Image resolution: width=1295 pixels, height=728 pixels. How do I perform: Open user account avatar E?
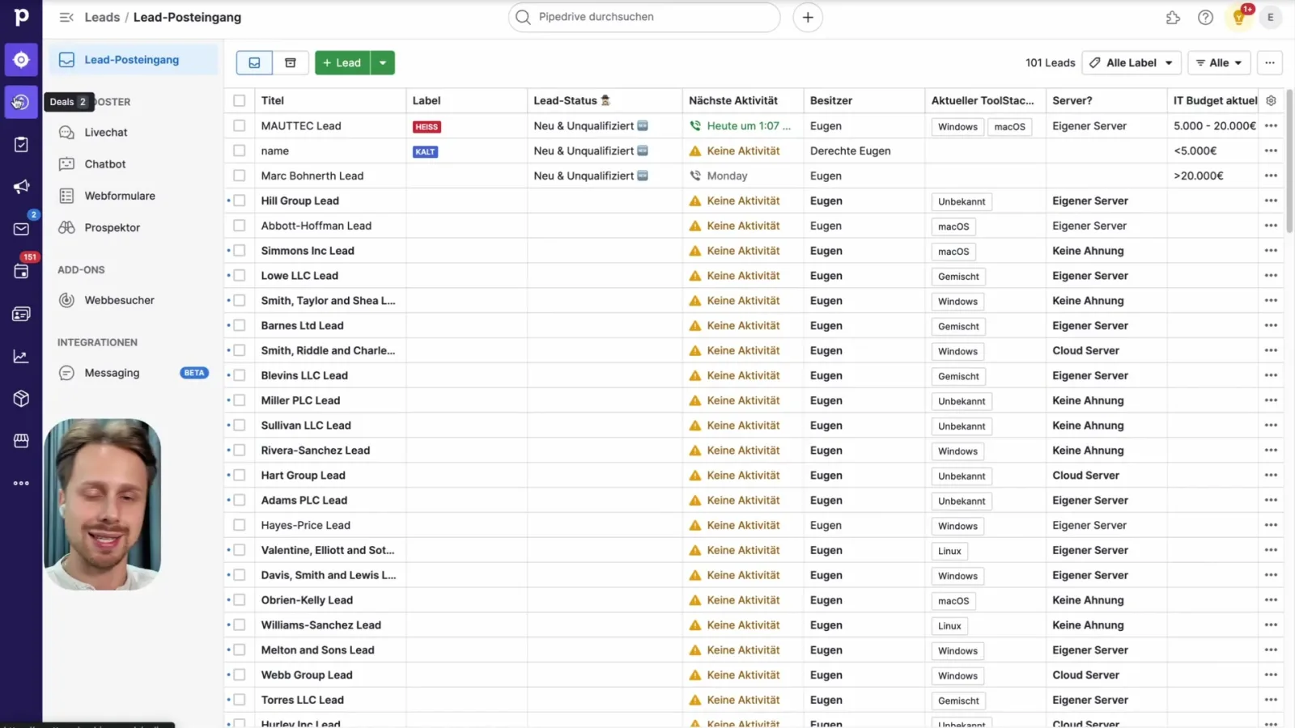1271,17
